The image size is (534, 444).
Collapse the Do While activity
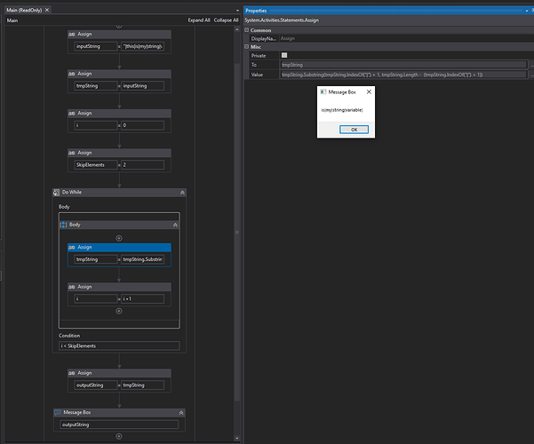[182, 193]
